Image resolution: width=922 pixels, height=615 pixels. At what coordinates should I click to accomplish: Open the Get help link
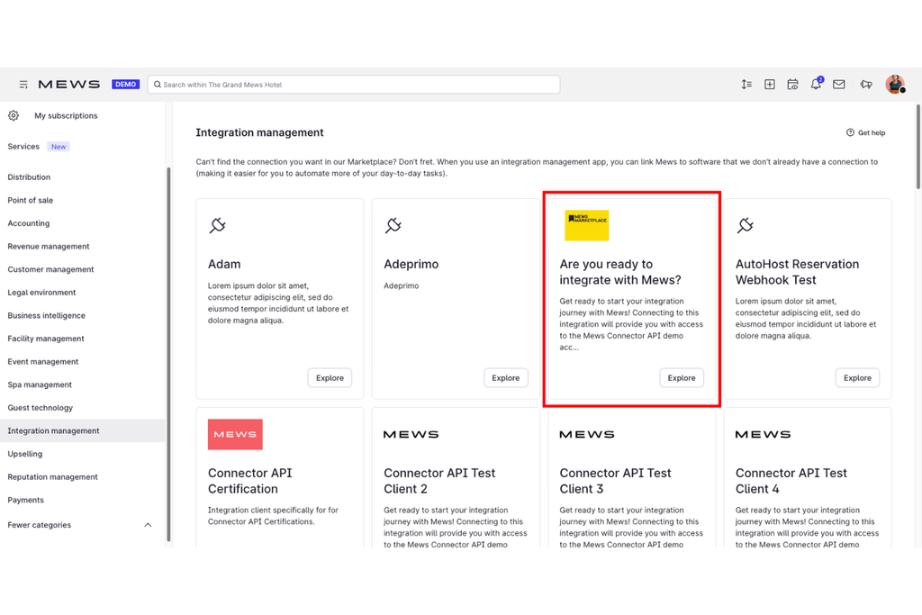[865, 133]
